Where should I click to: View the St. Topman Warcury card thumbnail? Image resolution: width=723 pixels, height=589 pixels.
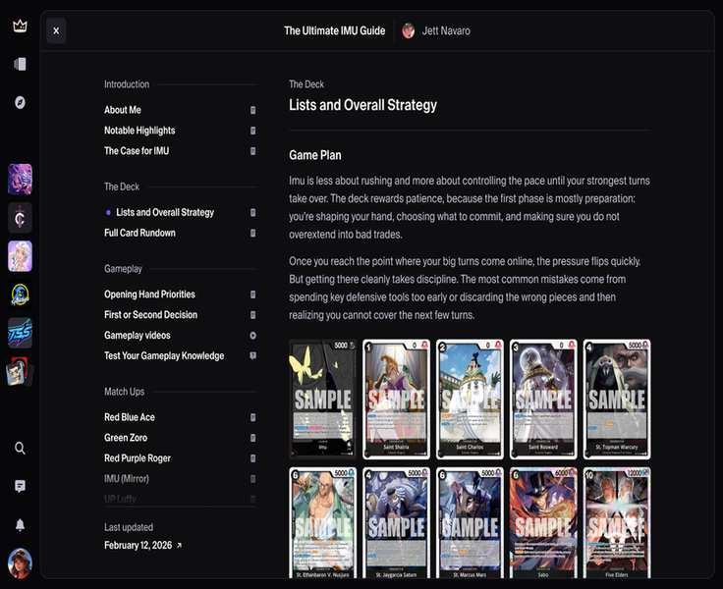tap(617, 400)
